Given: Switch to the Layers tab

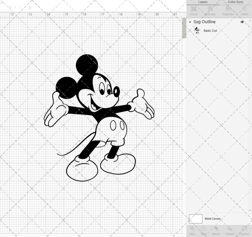Looking at the screenshot, I should tap(203, 2).
